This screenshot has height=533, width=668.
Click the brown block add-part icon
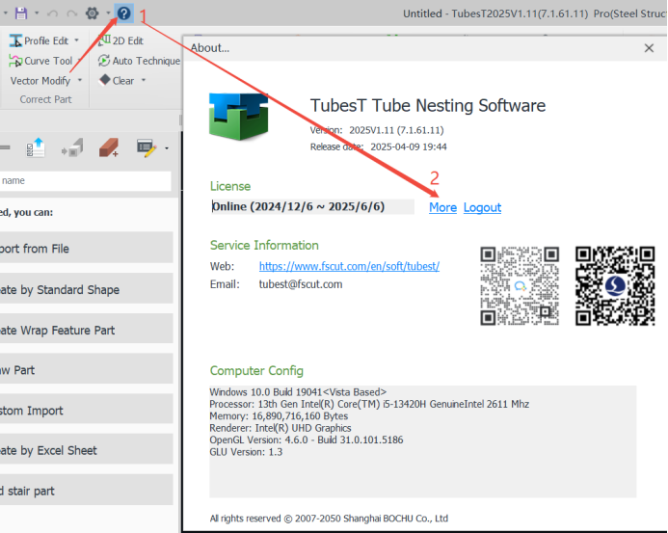pyautogui.click(x=109, y=147)
